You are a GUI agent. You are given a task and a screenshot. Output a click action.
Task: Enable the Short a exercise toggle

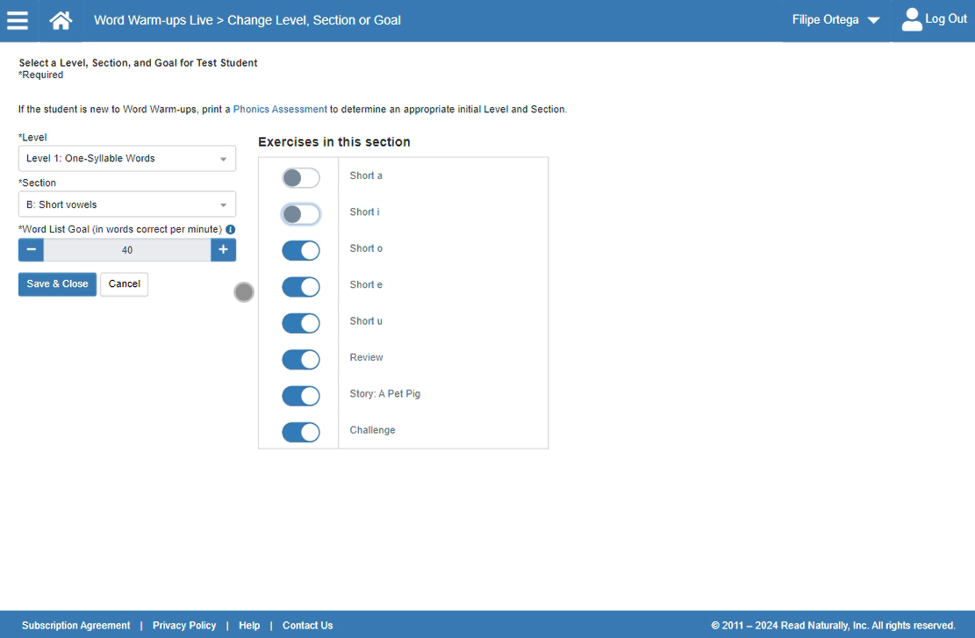click(300, 178)
